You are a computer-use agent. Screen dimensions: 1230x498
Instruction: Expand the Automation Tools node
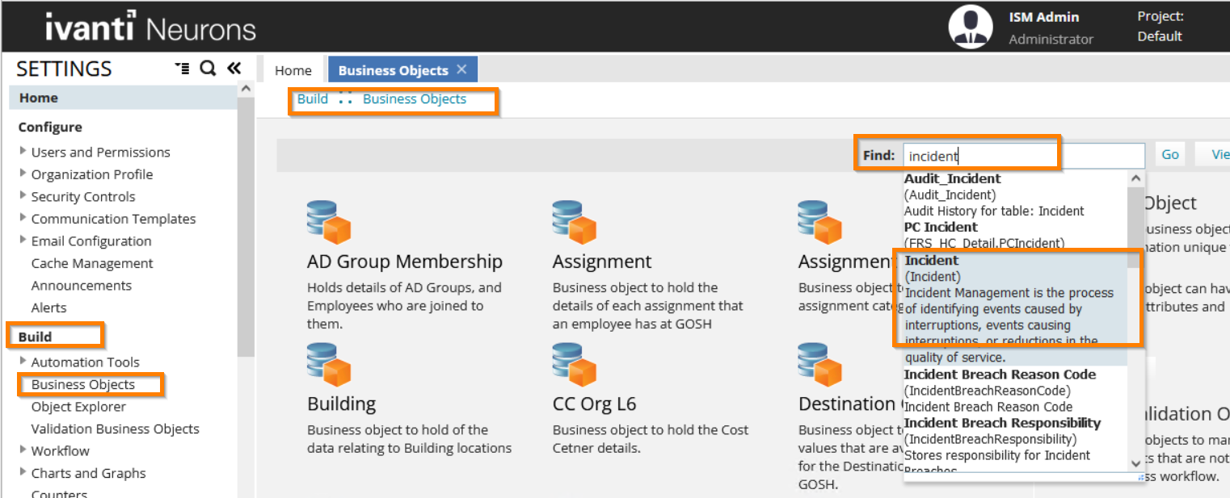(23, 362)
